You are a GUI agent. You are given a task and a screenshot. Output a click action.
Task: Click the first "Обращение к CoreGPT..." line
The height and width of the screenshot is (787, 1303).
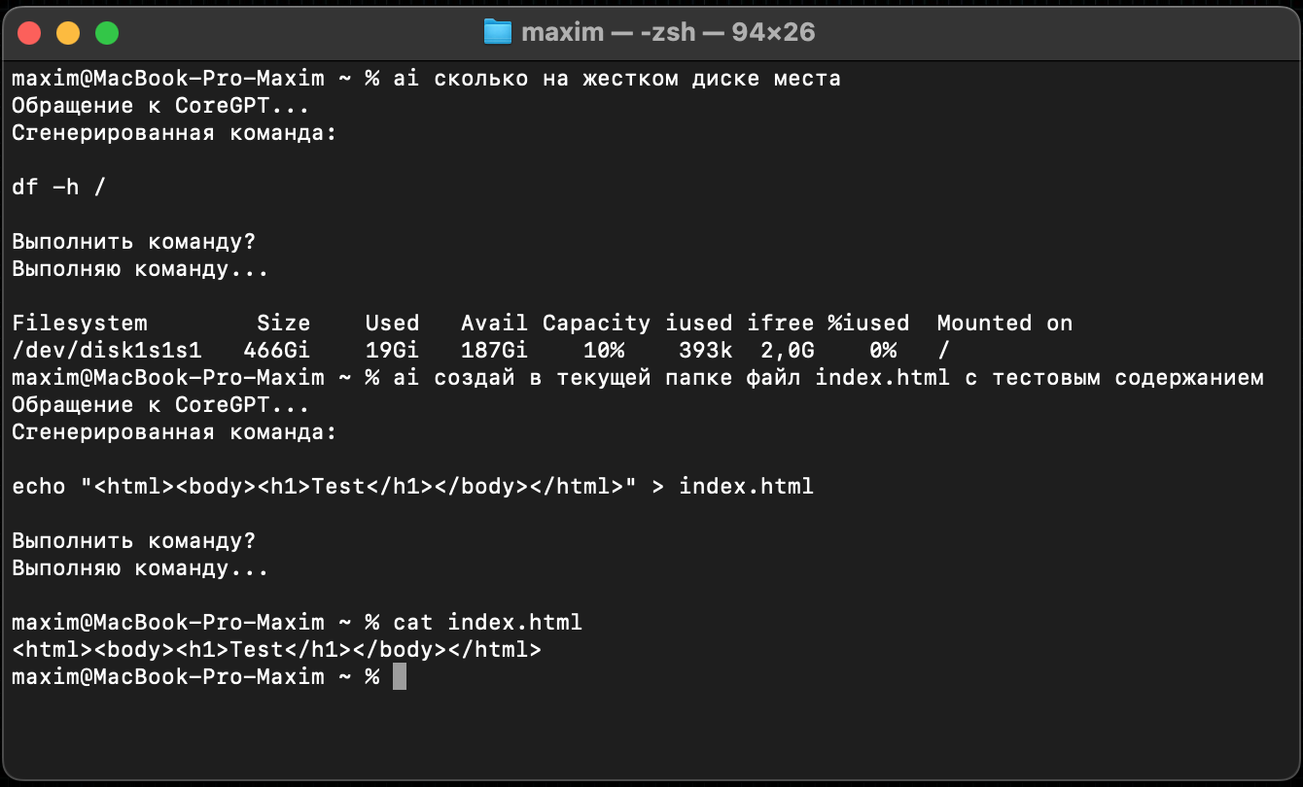click(160, 105)
